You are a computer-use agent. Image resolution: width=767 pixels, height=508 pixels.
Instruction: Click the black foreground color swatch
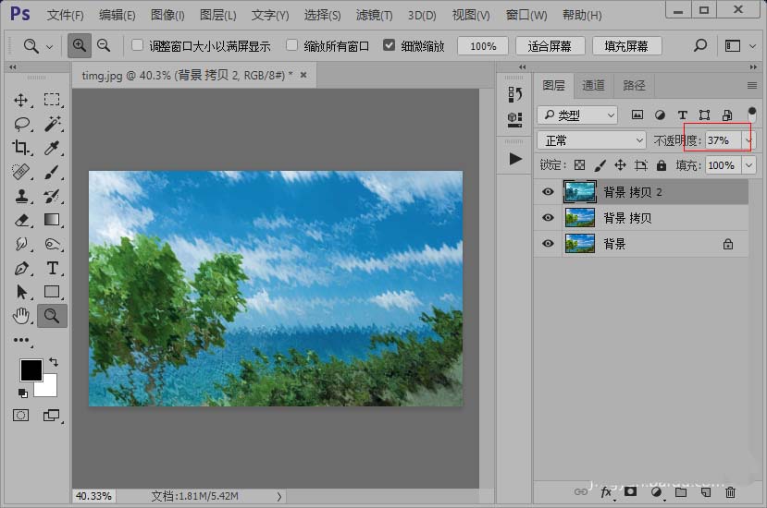pyautogui.click(x=31, y=369)
